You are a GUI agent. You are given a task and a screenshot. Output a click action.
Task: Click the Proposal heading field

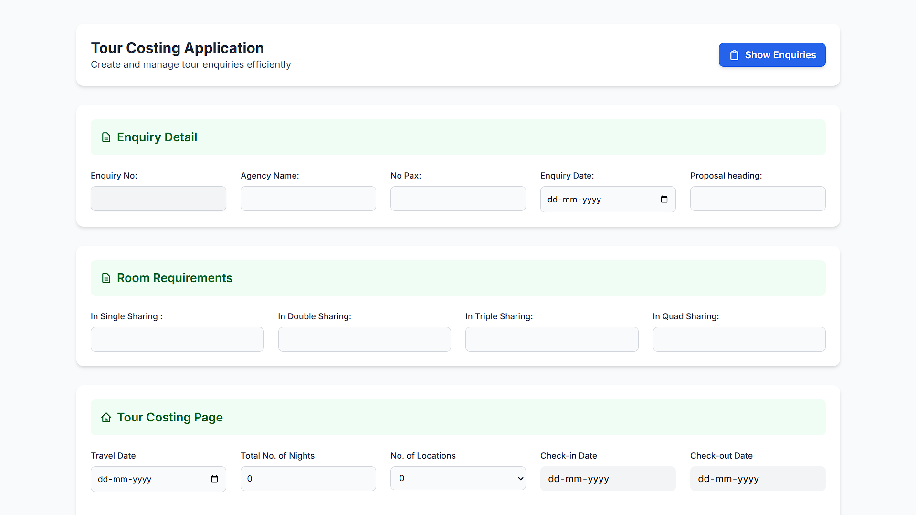[758, 199]
